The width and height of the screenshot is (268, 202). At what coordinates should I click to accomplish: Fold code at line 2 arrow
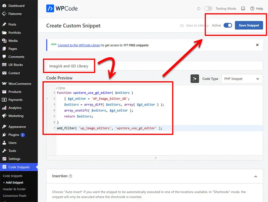click(x=47, y=99)
